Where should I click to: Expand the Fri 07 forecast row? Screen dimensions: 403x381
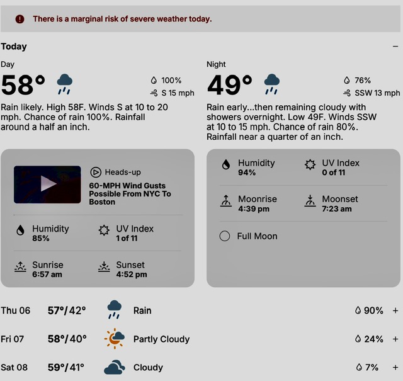(395, 339)
